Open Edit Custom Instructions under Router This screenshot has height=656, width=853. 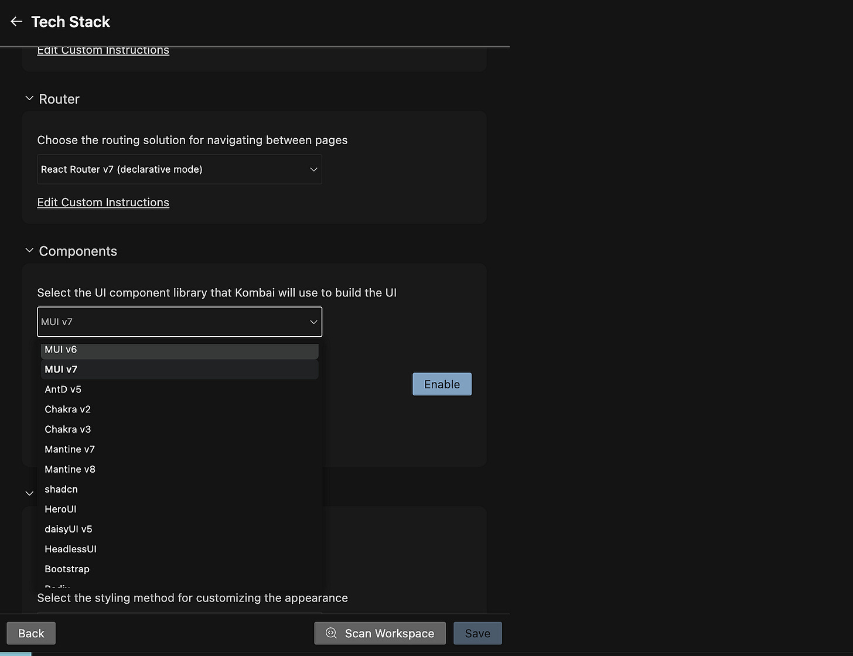(x=103, y=202)
